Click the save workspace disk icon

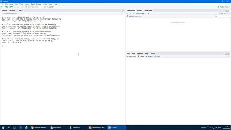click(x=130, y=13)
